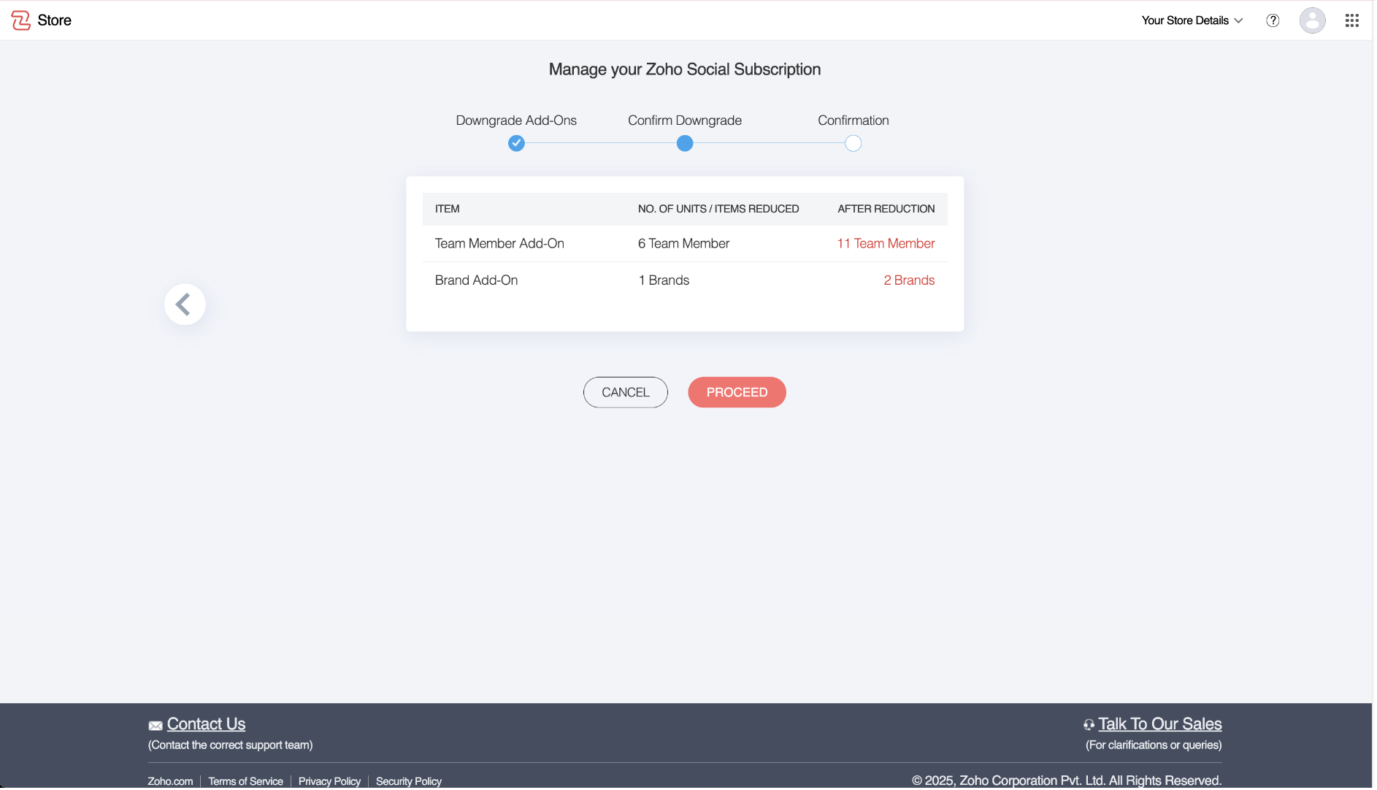Confirm the downgrade with PROCEED button
The width and height of the screenshot is (1377, 790).
coord(737,392)
